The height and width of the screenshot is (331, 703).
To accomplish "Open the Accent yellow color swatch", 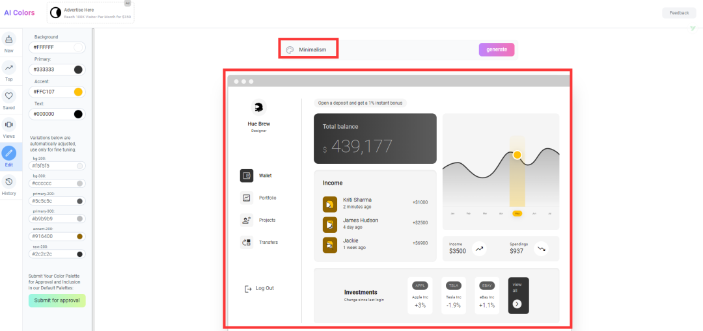I will coord(78,92).
